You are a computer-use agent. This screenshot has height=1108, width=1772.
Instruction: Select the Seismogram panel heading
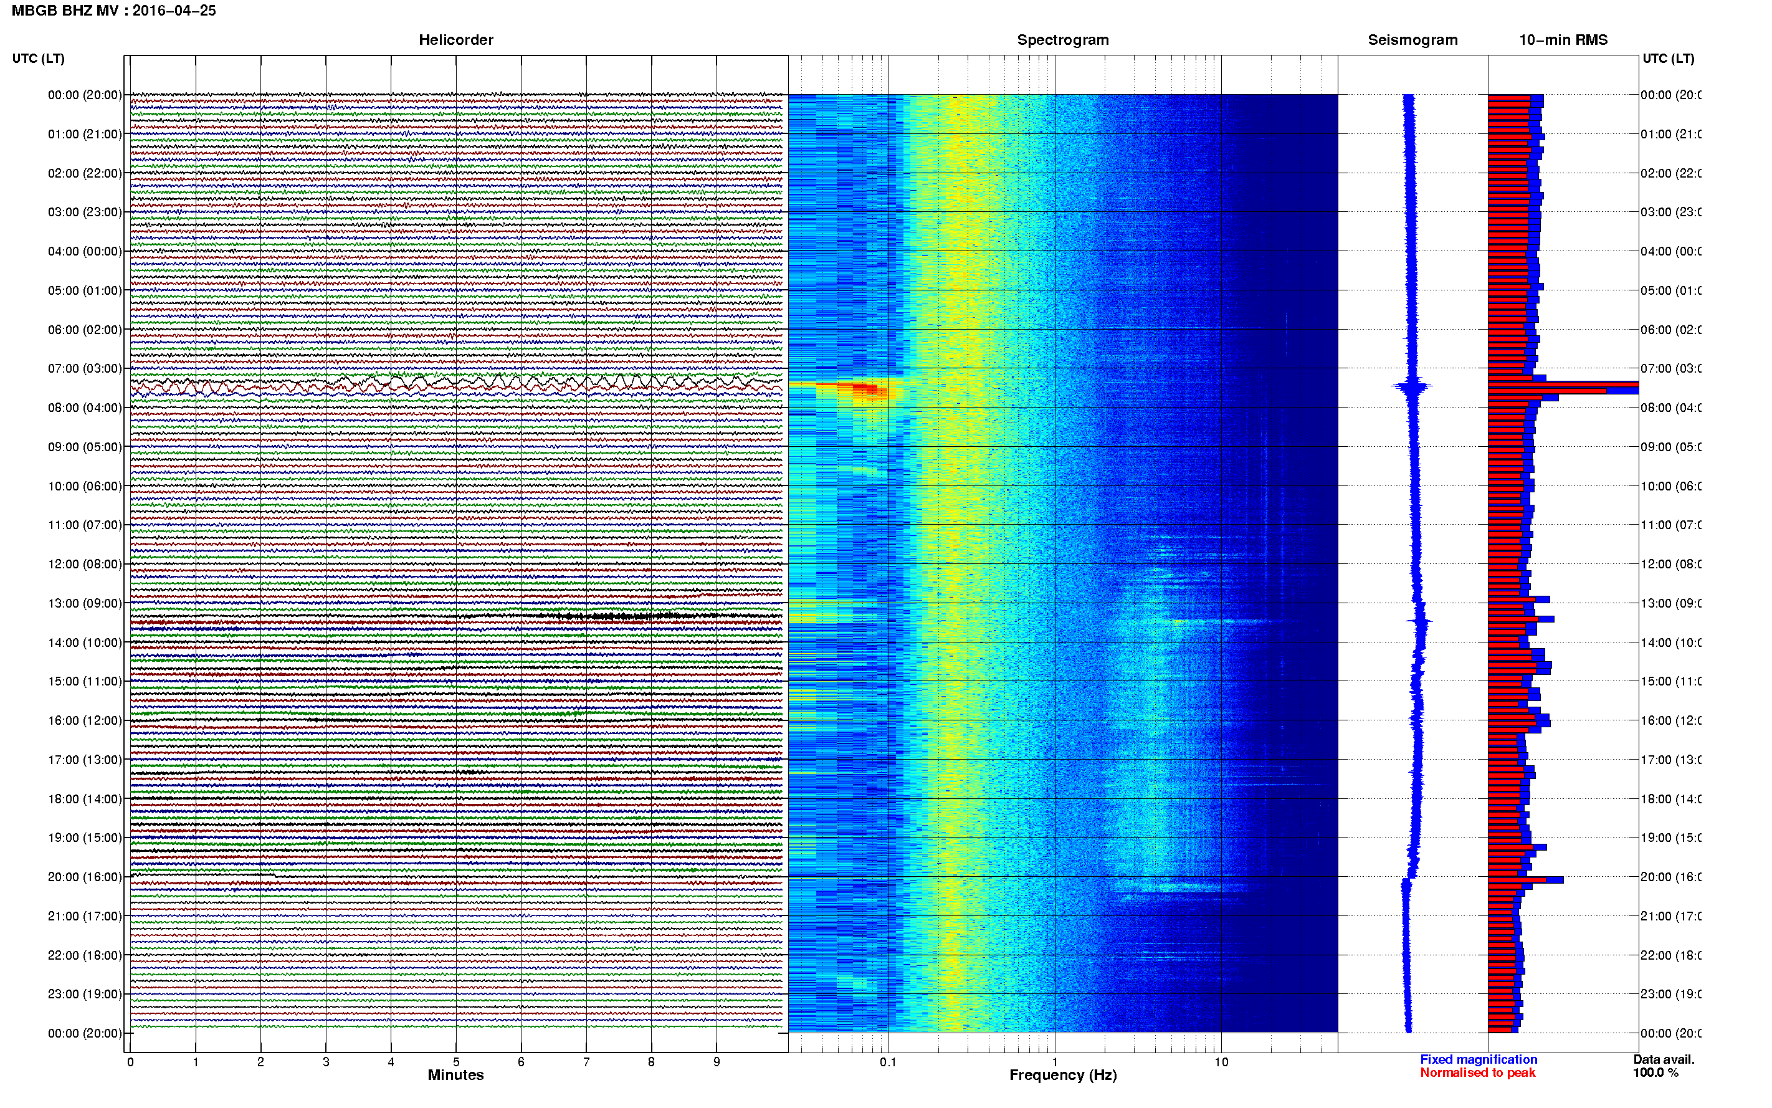[1412, 40]
